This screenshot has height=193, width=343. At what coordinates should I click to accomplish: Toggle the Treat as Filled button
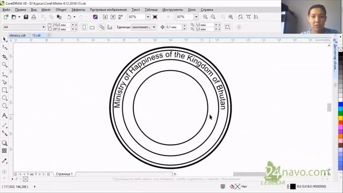coord(227,27)
